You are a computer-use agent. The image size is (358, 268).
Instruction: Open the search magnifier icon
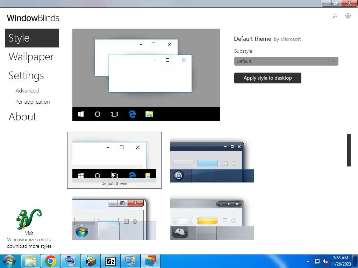click(x=335, y=16)
